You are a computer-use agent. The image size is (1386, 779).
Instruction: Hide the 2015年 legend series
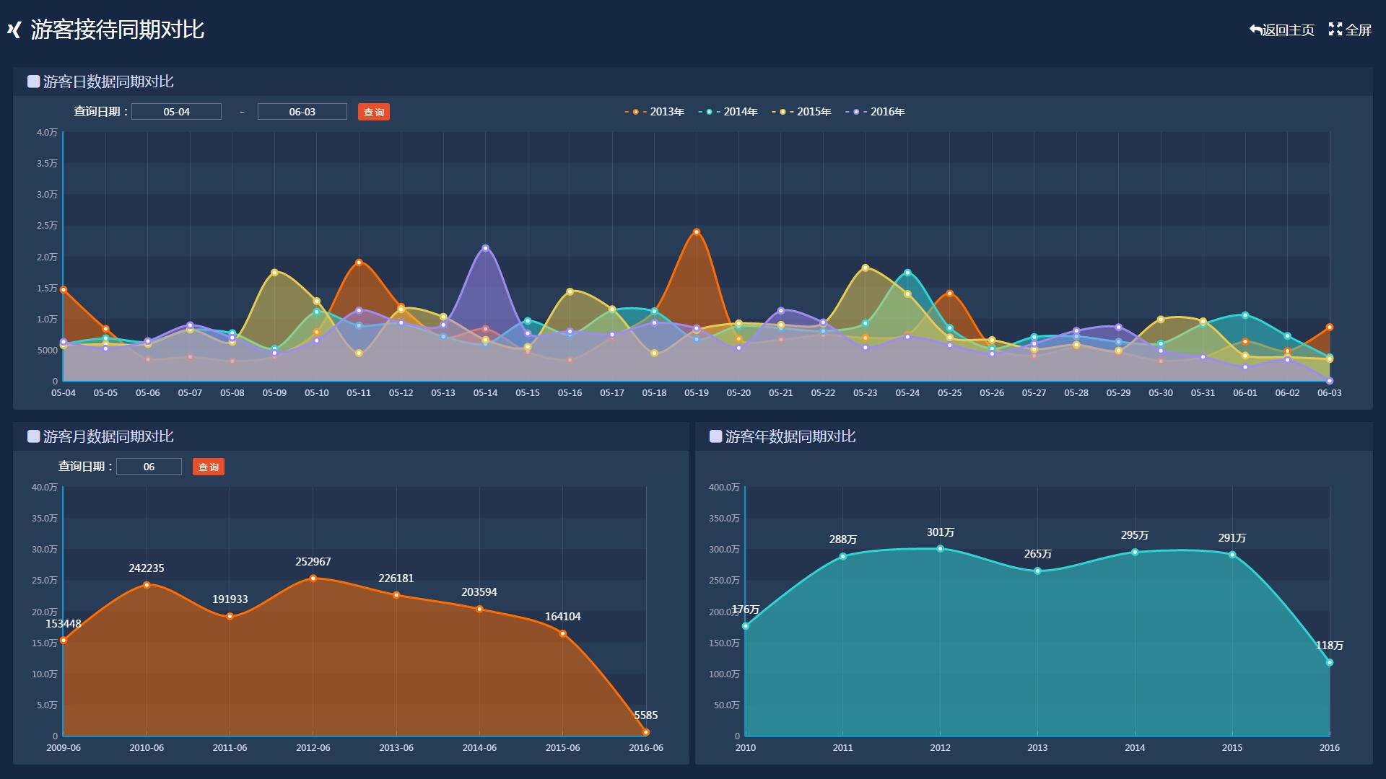(x=801, y=112)
